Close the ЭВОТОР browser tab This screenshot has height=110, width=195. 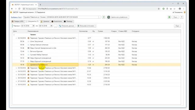coord(36,5)
